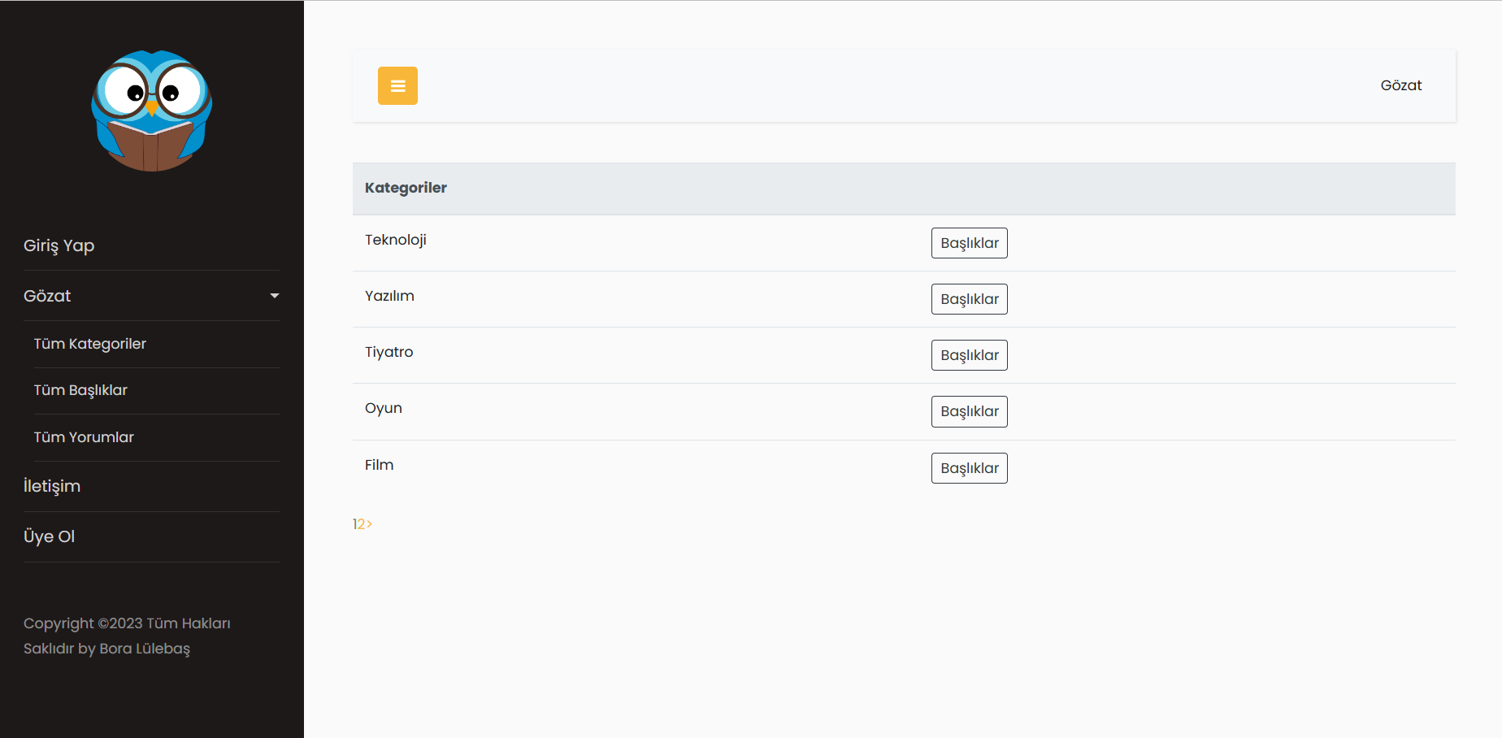The height and width of the screenshot is (738, 1502).
Task: Go to pagination page 2
Action: (362, 524)
